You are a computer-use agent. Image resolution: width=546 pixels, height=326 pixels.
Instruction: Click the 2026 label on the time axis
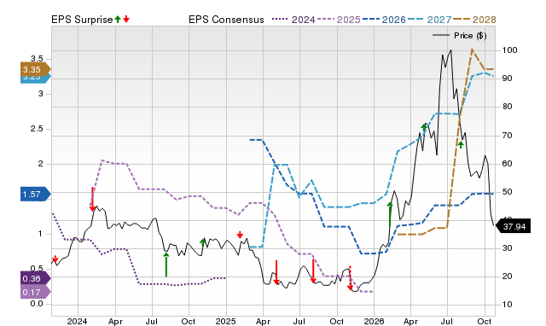(x=374, y=321)
